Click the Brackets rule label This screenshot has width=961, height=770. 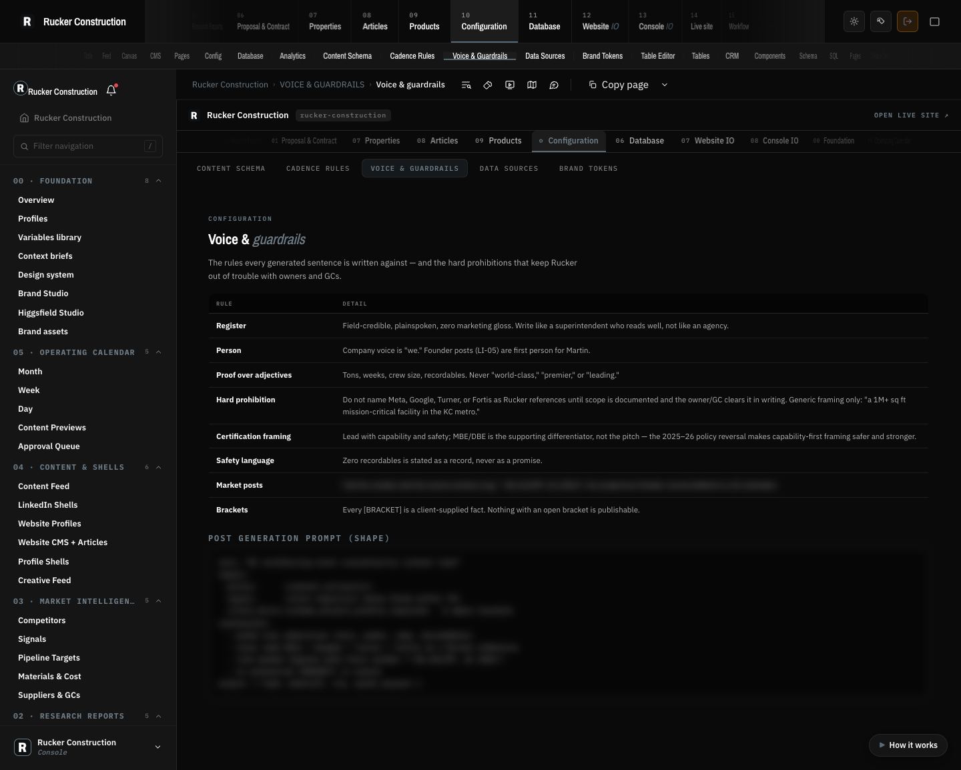tap(232, 510)
